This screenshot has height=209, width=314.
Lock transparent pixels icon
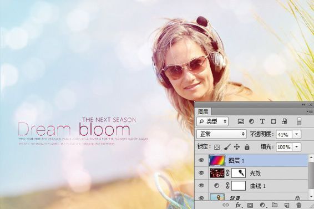coord(217,147)
